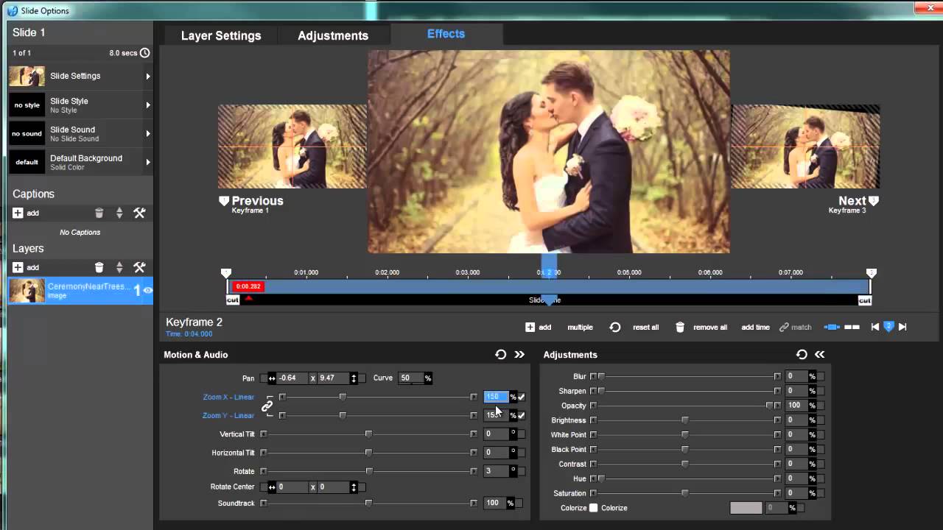
Task: Select the Effects tab
Action: 446,34
